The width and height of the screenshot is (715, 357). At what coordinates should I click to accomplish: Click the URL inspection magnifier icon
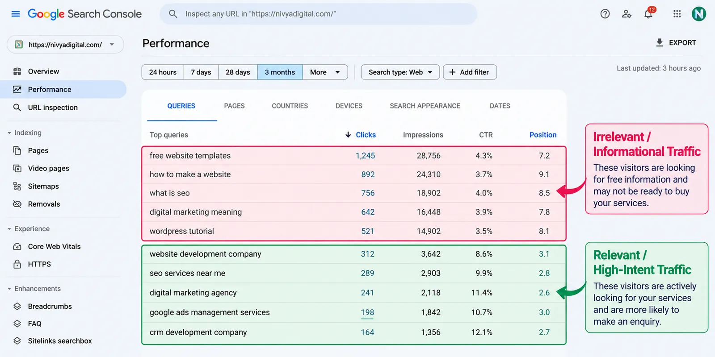click(x=17, y=108)
